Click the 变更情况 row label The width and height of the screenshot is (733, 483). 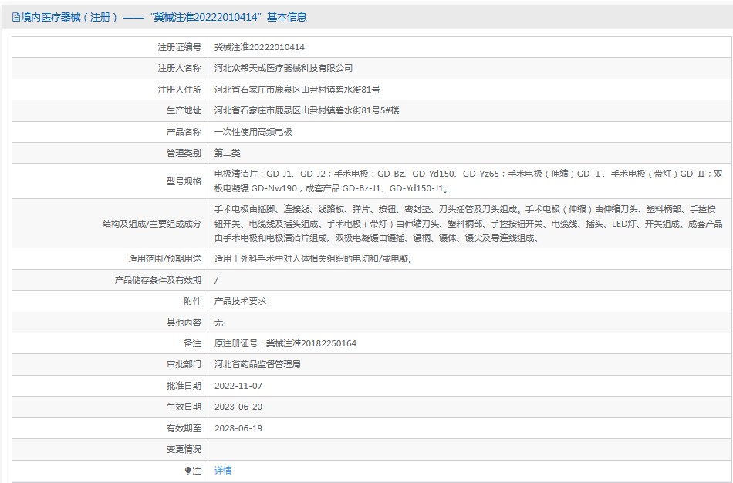(x=183, y=449)
